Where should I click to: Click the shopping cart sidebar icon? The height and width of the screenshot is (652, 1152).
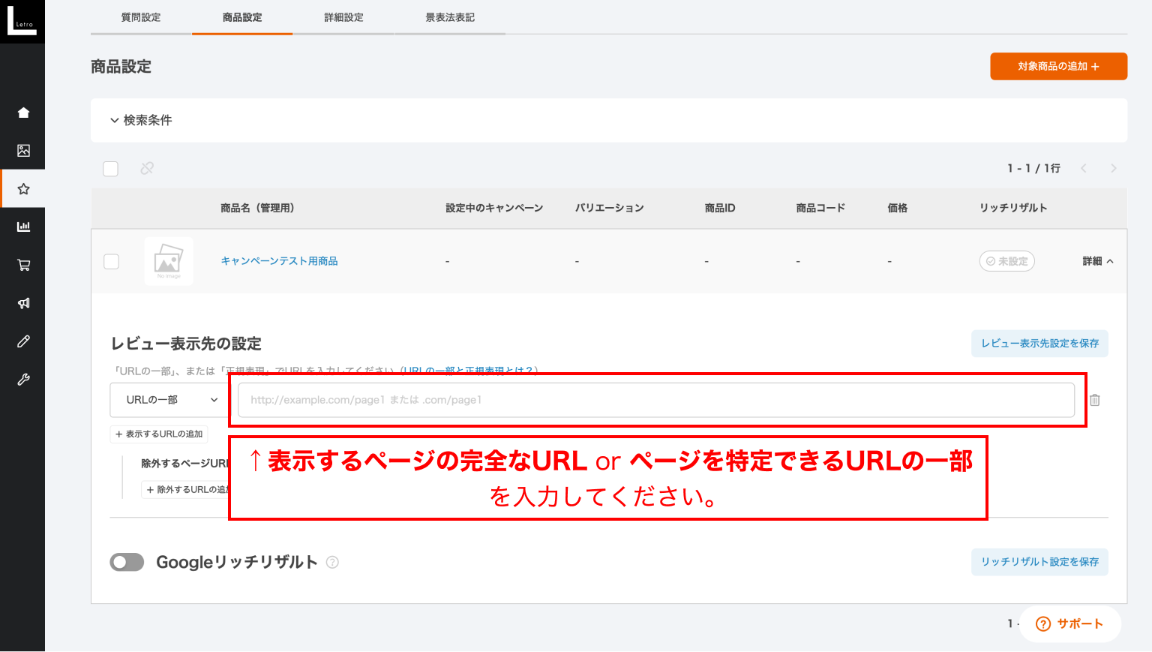coord(23,265)
